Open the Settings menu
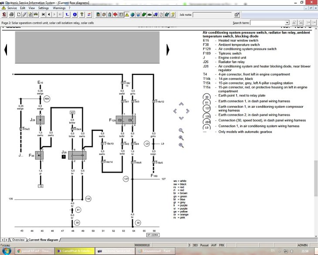Viewport: 318px width, 255px height. pyautogui.click(x=44, y=8)
